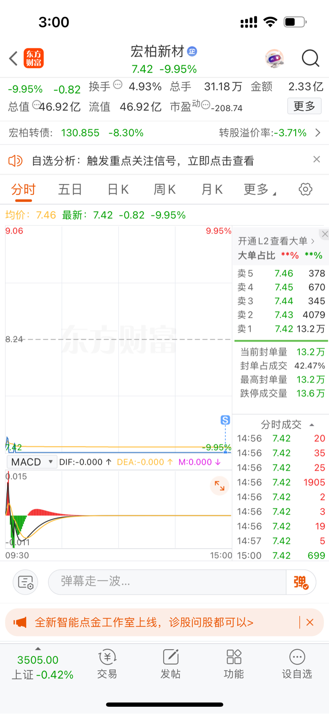Open the robot assistant avatar
The image size is (329, 714).
click(x=275, y=58)
